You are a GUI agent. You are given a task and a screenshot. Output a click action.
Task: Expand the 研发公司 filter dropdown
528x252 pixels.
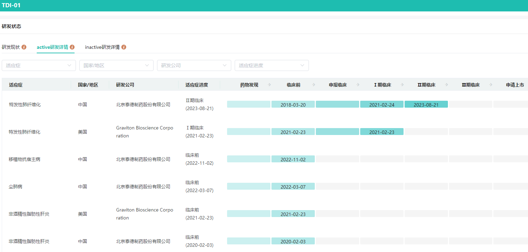194,65
